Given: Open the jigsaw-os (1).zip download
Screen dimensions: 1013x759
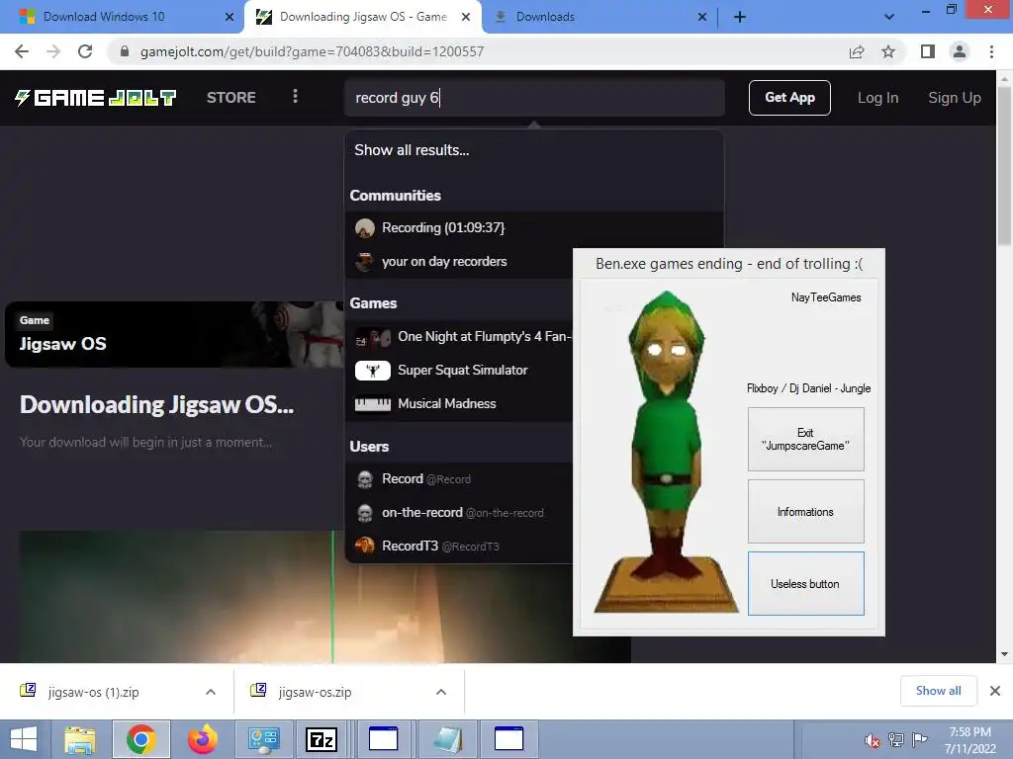Looking at the screenshot, I should pos(94,692).
